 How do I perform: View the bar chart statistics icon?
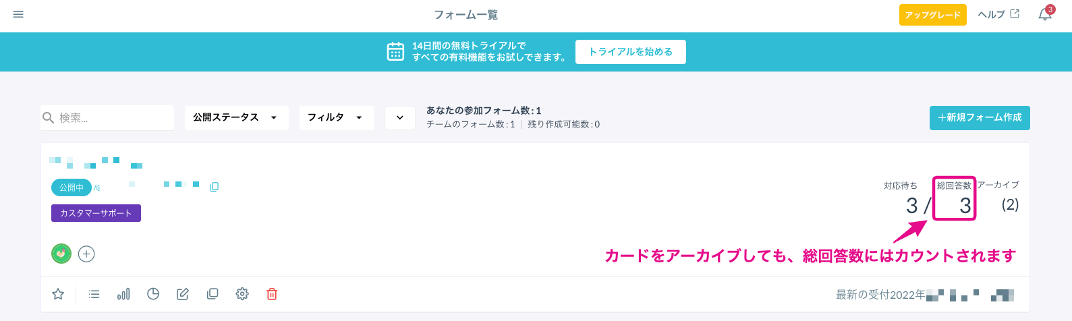(123, 294)
